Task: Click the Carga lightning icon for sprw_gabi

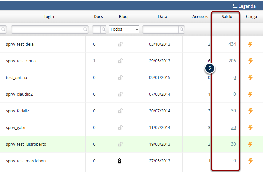Action: click(250, 128)
